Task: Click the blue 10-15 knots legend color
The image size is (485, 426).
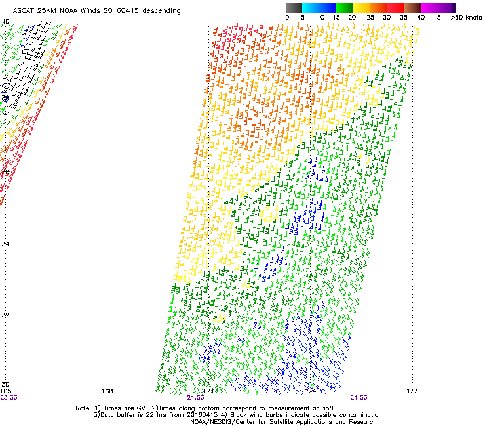Action: [x=328, y=8]
